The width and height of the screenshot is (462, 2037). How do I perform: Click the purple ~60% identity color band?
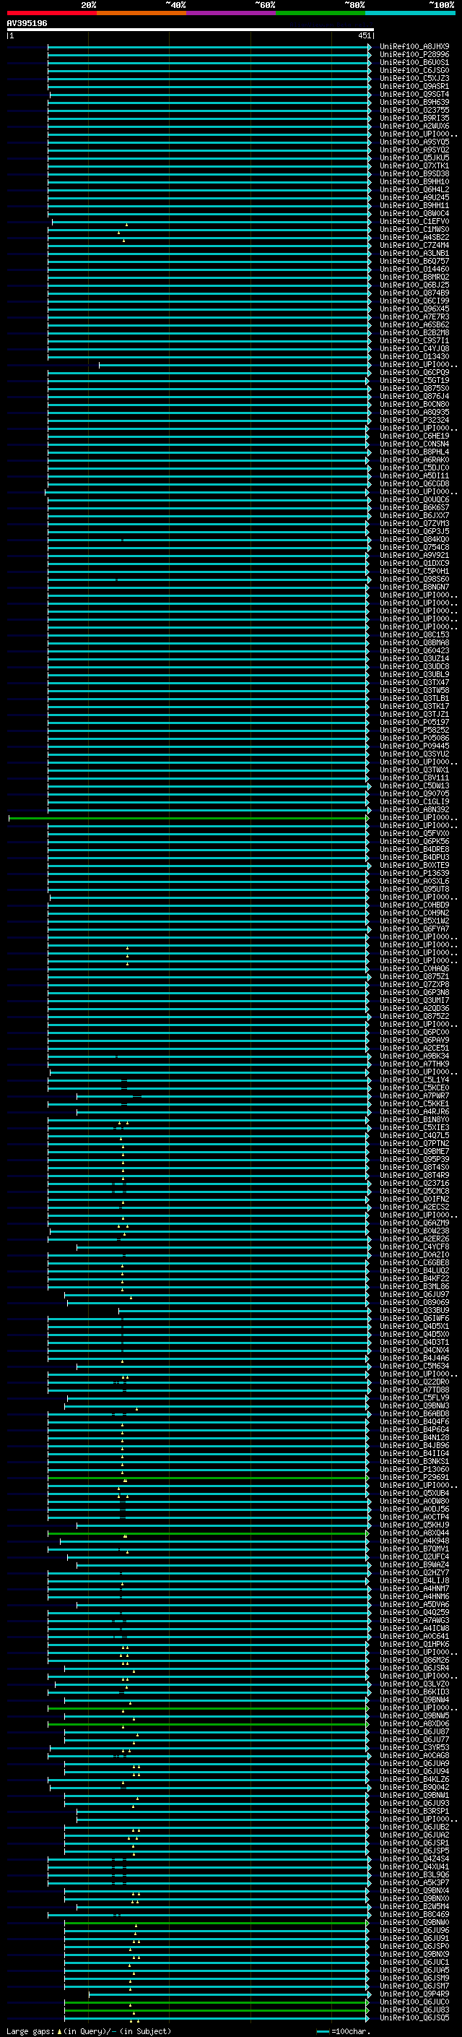230,13
